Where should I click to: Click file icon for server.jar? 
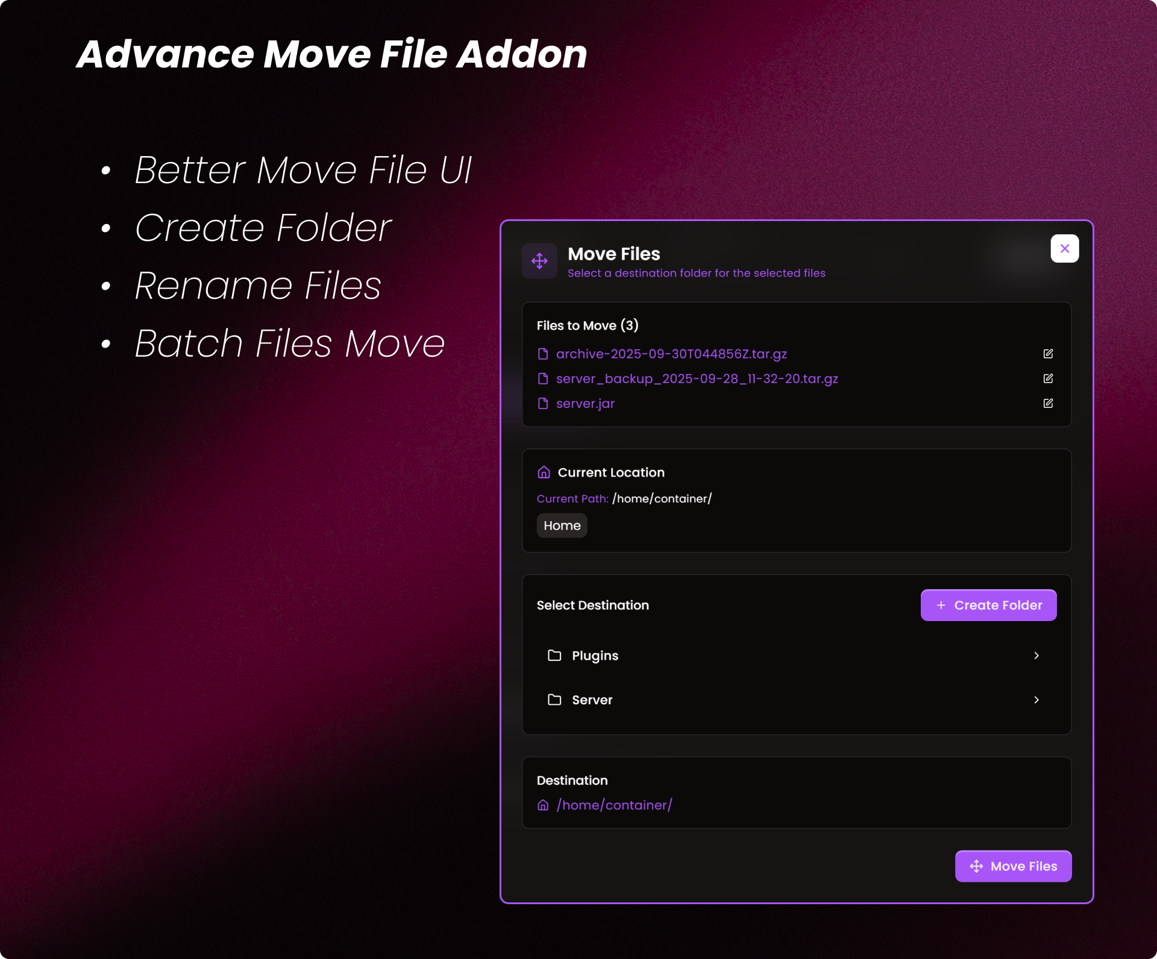[543, 404]
